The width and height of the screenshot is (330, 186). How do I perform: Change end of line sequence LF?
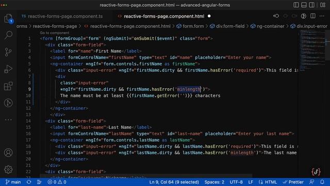251,182
